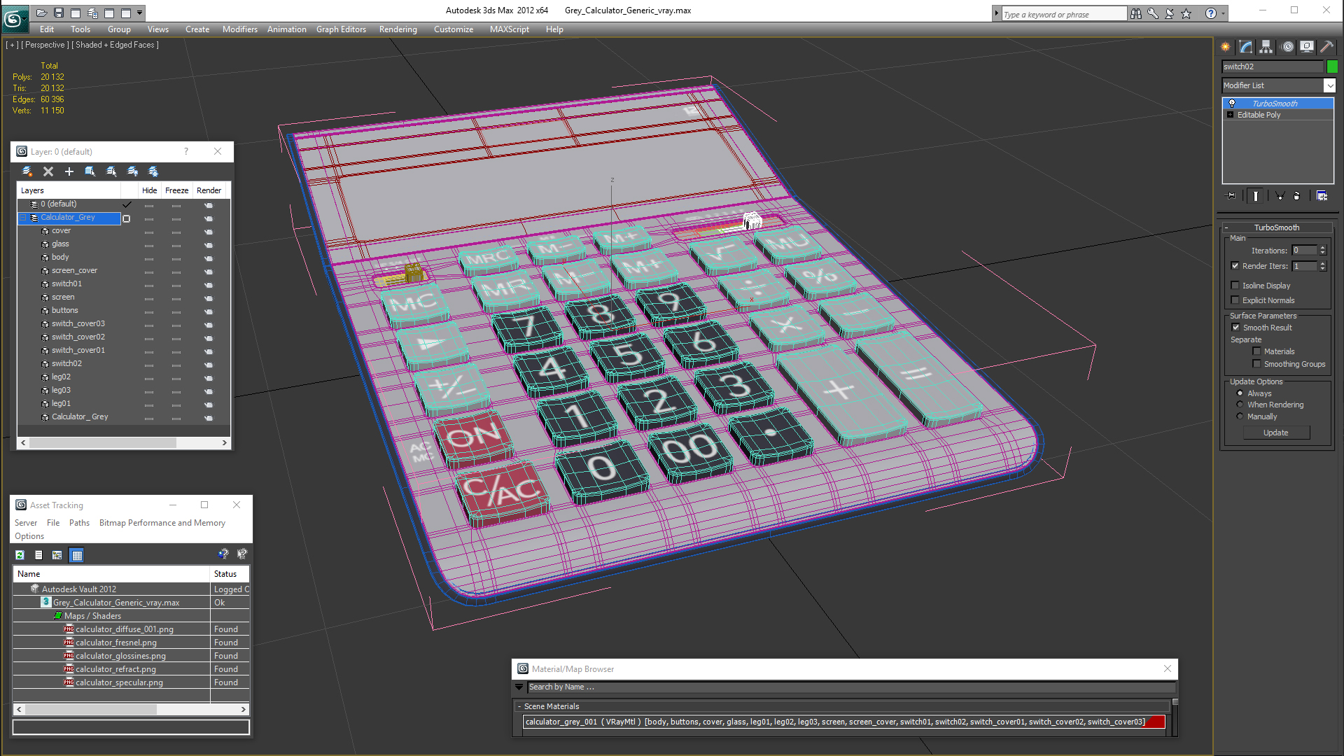Click the Save File floppy icon

pos(59,13)
